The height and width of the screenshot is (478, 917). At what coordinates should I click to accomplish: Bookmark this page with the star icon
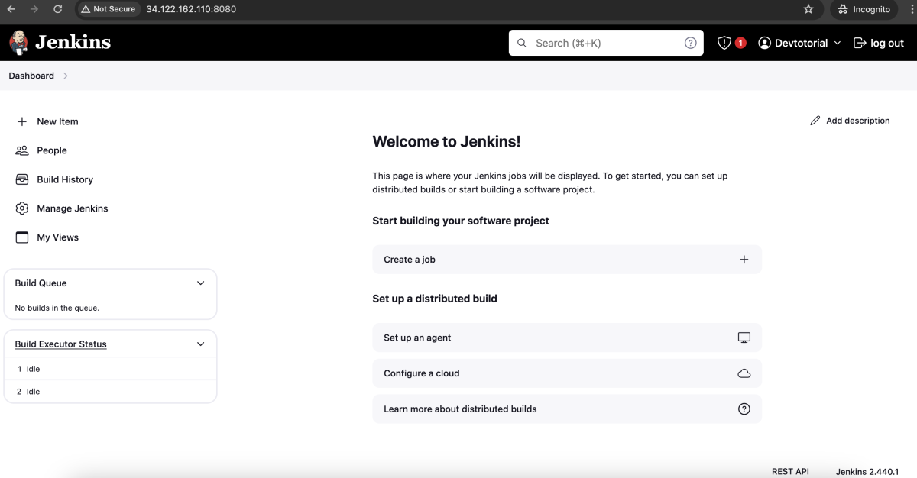[x=808, y=9]
